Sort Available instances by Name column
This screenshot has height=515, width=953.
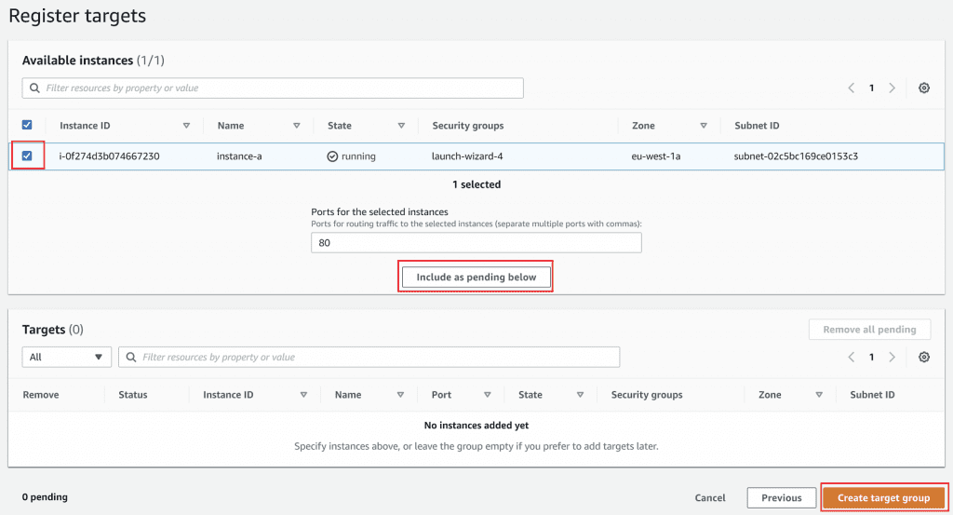pos(296,126)
